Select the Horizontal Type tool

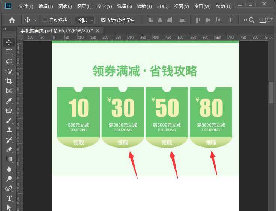coord(9,198)
